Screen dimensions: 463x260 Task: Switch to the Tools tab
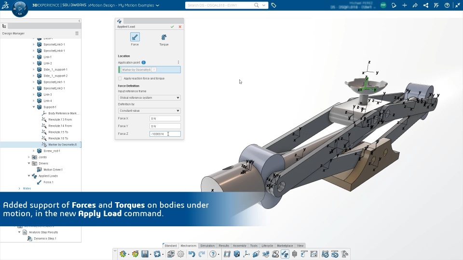pyautogui.click(x=254, y=246)
